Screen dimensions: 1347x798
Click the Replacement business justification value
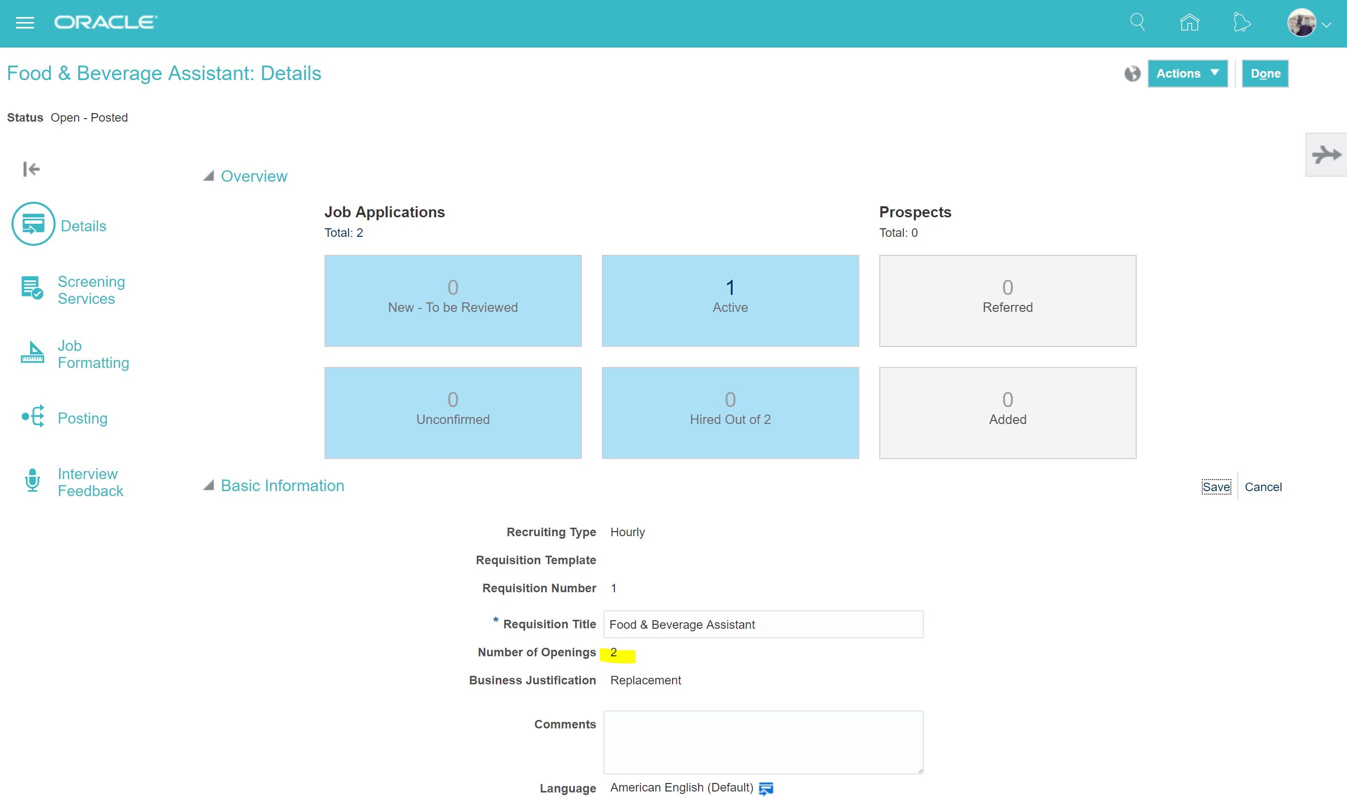point(645,680)
